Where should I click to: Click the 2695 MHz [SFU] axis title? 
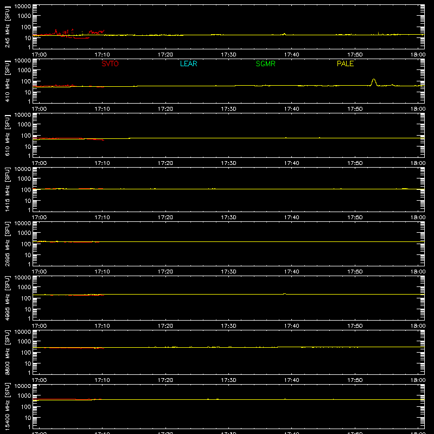(7, 244)
